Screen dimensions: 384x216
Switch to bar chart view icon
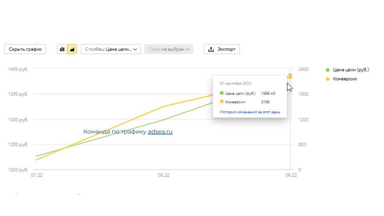click(62, 49)
